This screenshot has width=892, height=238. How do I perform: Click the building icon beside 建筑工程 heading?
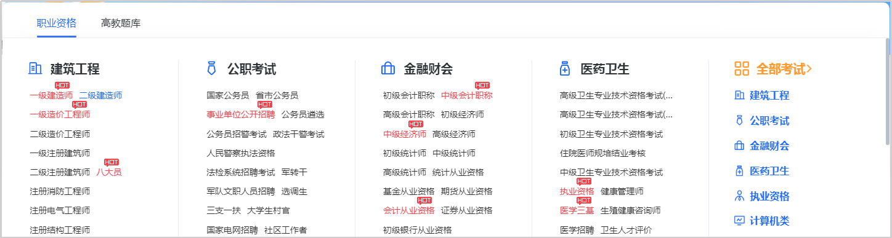(x=35, y=69)
